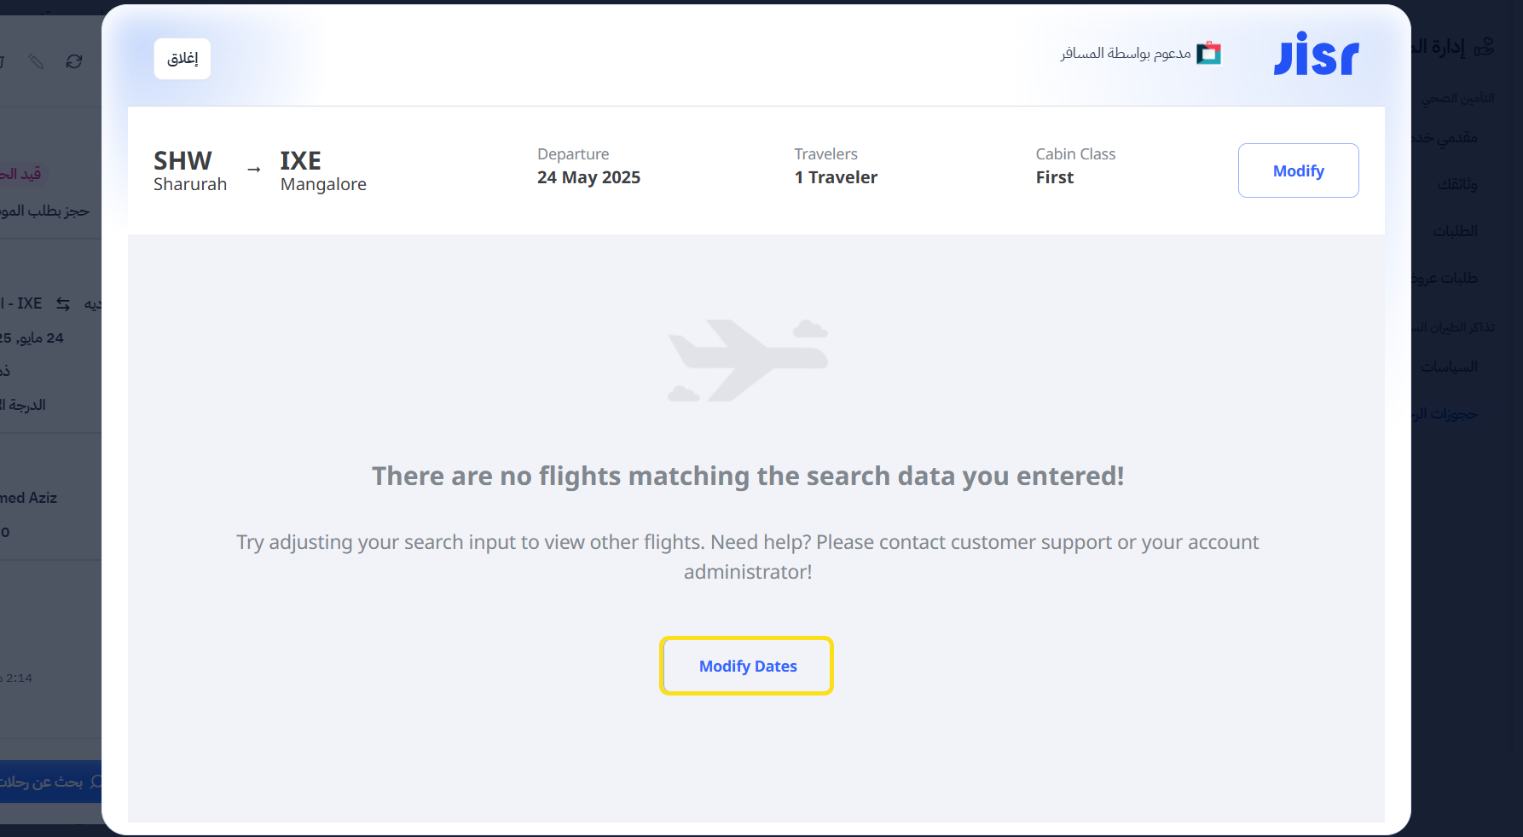Click the pink briefcase icon near مدعوم بواسطة المسافر

tap(1208, 53)
